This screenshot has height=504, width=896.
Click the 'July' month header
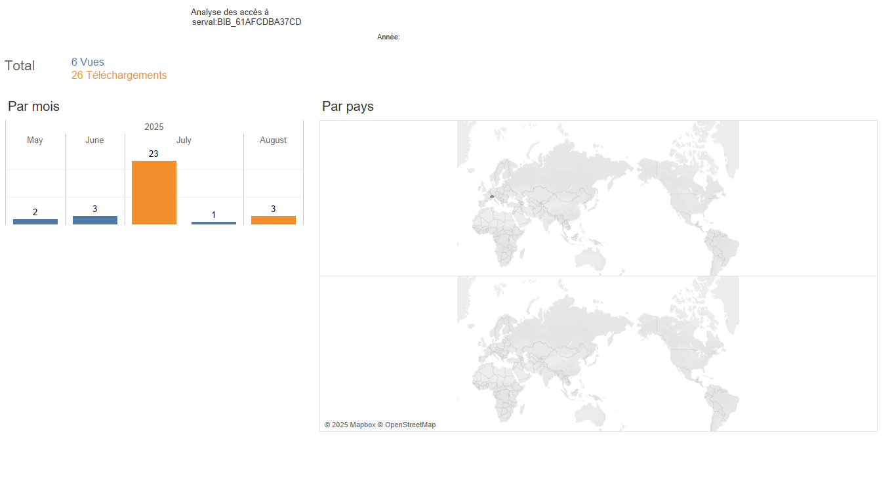(x=184, y=140)
